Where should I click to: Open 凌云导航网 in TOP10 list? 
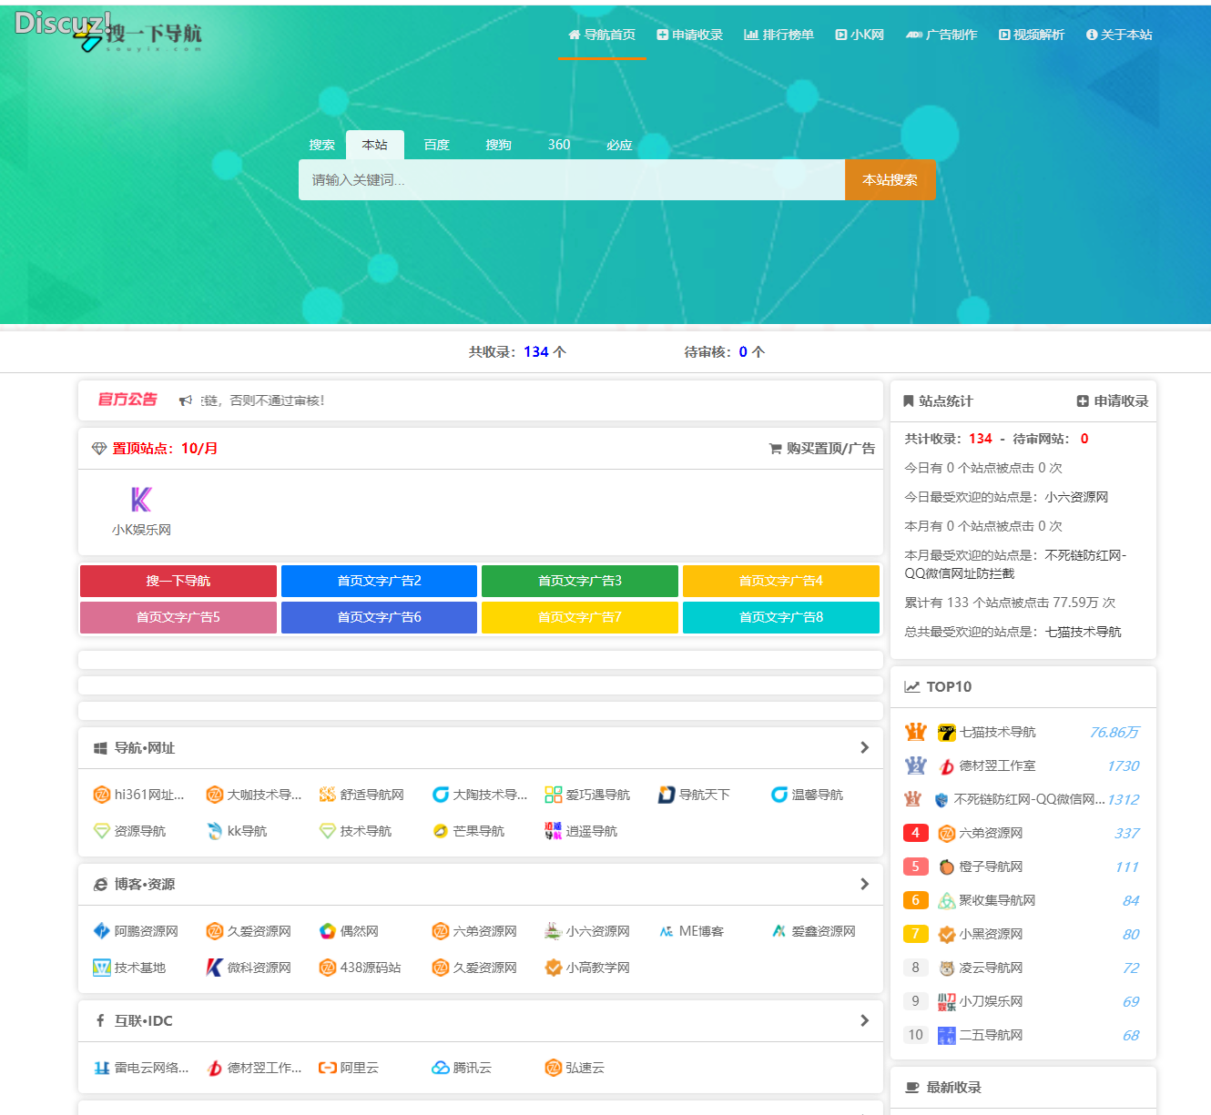click(991, 968)
